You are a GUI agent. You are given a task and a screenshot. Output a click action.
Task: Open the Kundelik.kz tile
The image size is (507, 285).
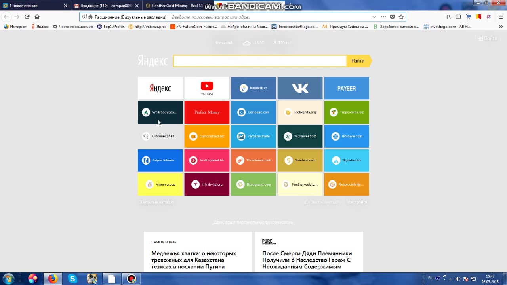(x=253, y=88)
